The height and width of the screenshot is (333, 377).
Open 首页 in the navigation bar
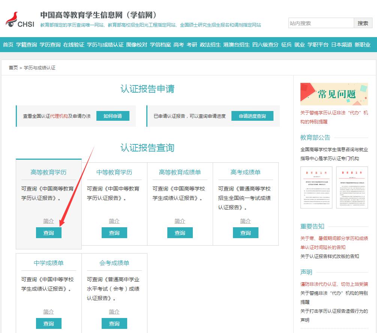coord(8,45)
